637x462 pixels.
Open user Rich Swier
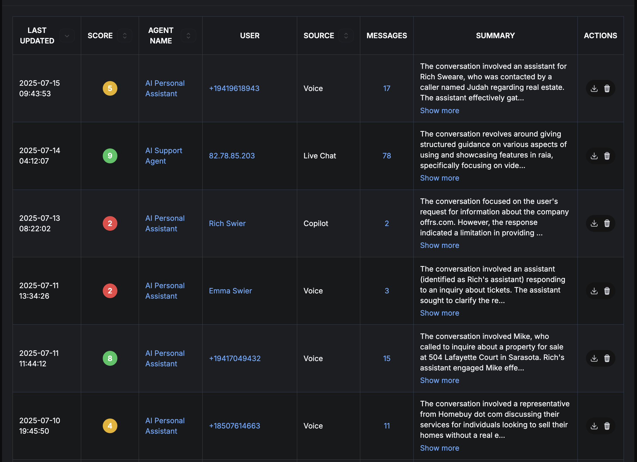(227, 223)
